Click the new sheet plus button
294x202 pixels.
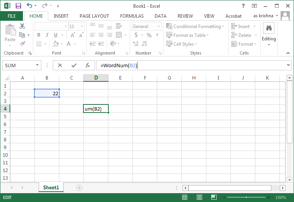(x=79, y=187)
